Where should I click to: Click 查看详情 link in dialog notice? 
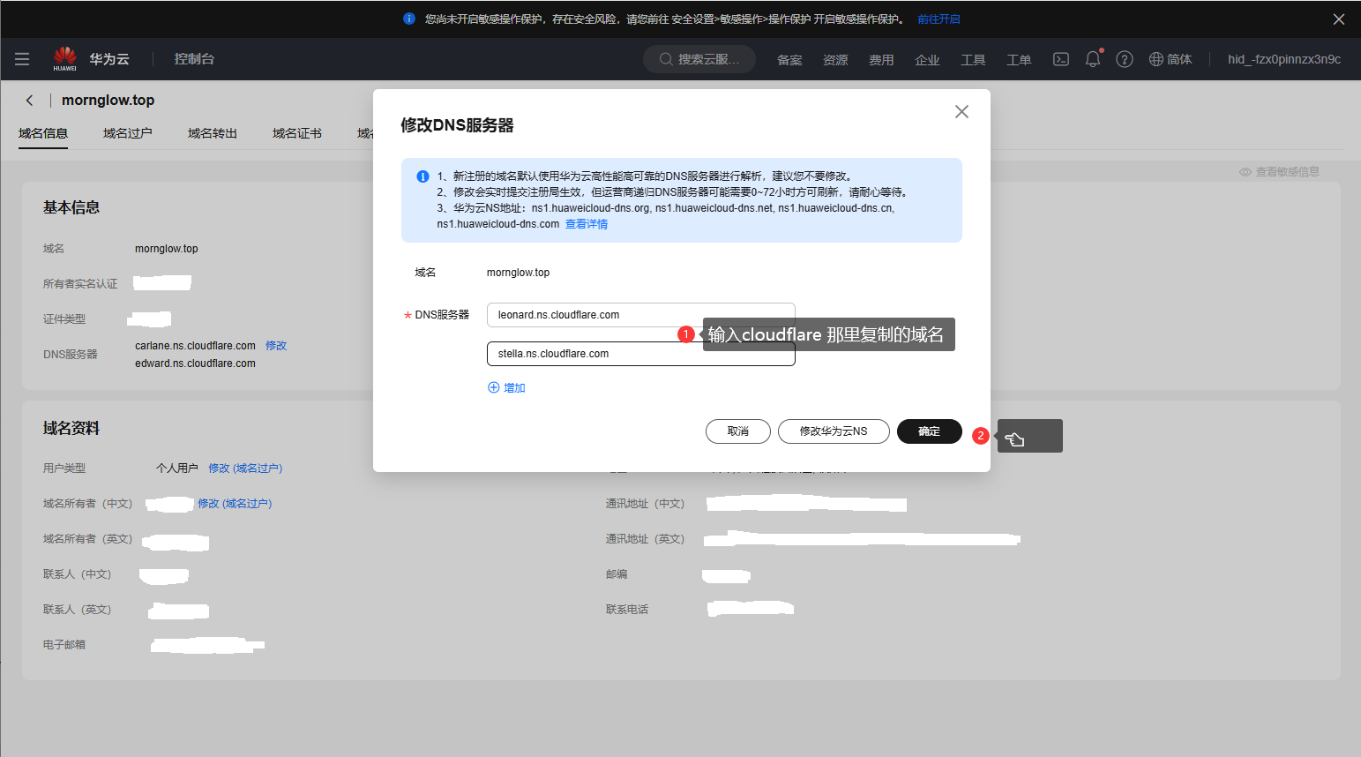586,223
